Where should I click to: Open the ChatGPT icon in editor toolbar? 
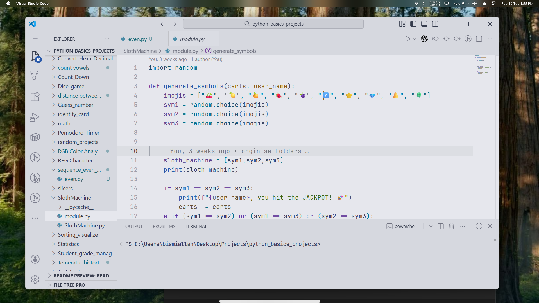(424, 39)
